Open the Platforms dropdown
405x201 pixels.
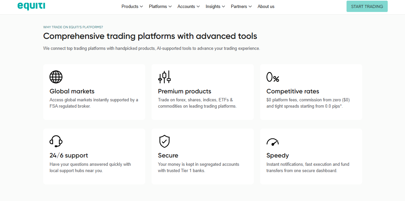click(160, 6)
